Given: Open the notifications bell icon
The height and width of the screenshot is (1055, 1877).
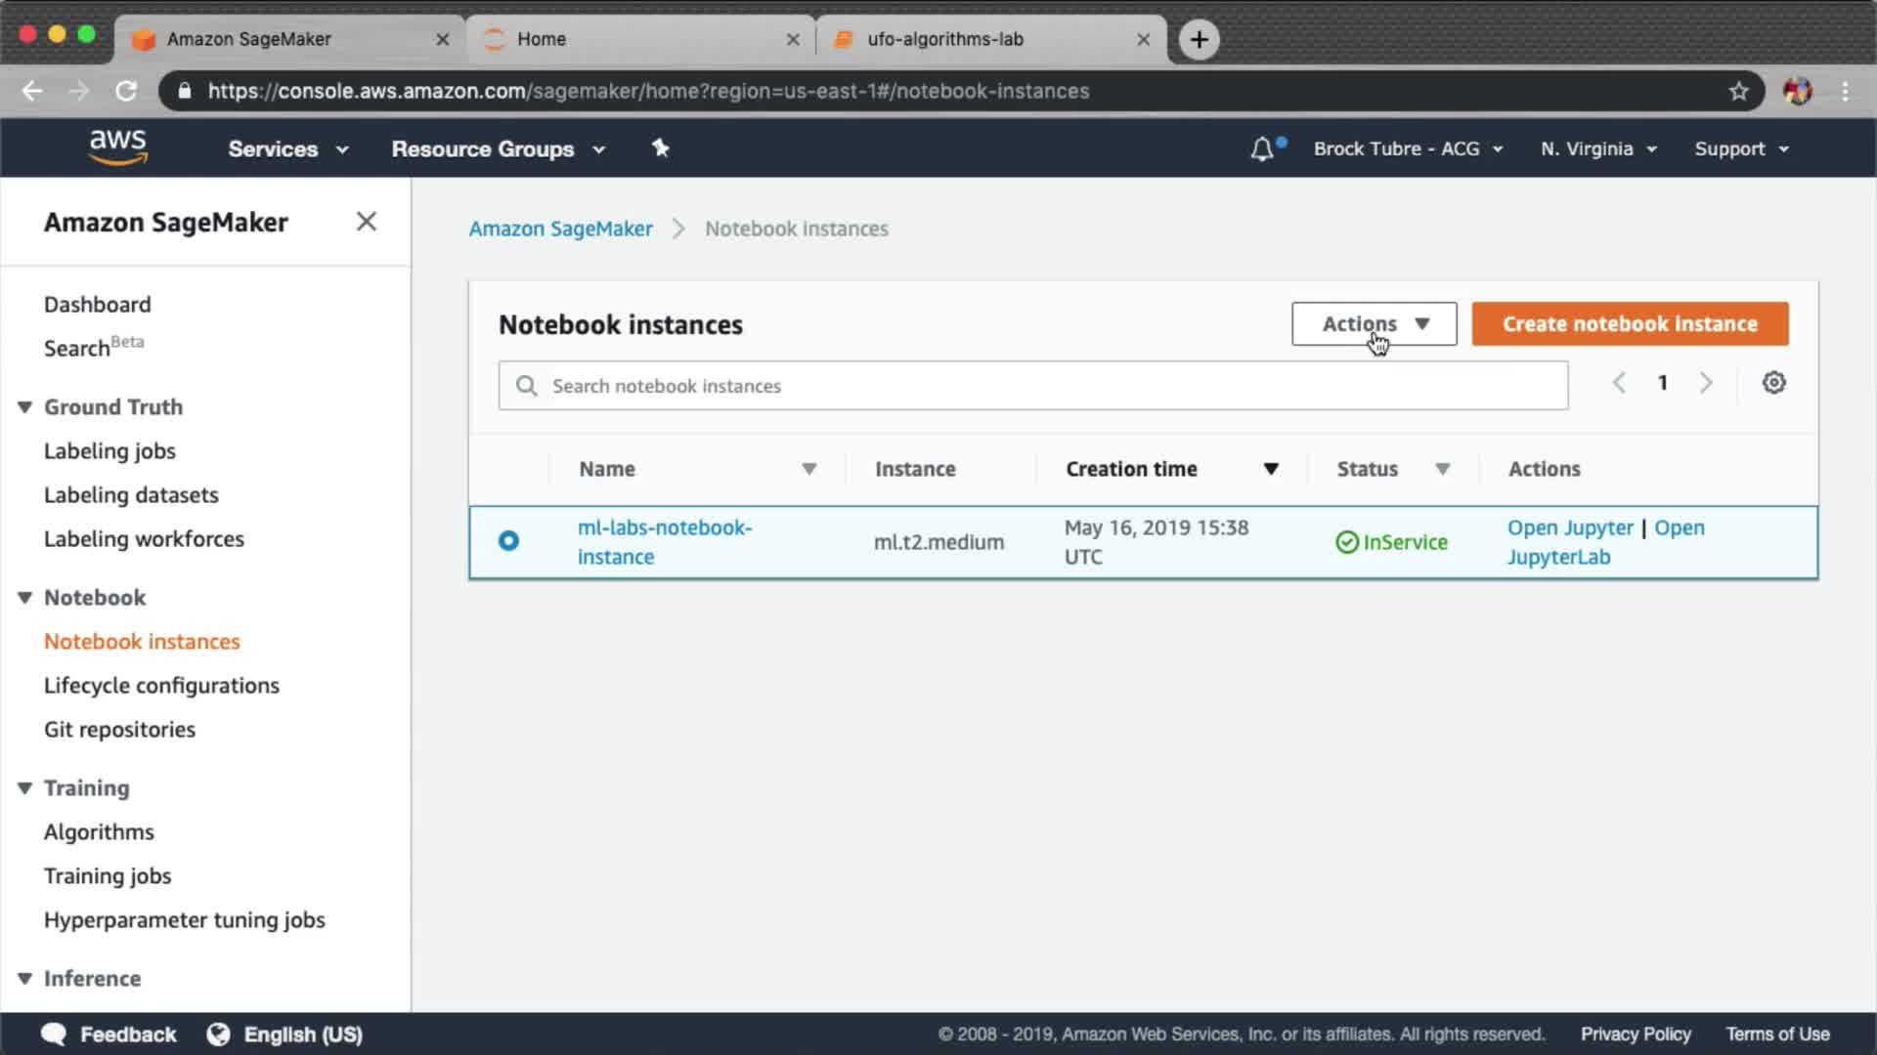Looking at the screenshot, I should click(1262, 149).
